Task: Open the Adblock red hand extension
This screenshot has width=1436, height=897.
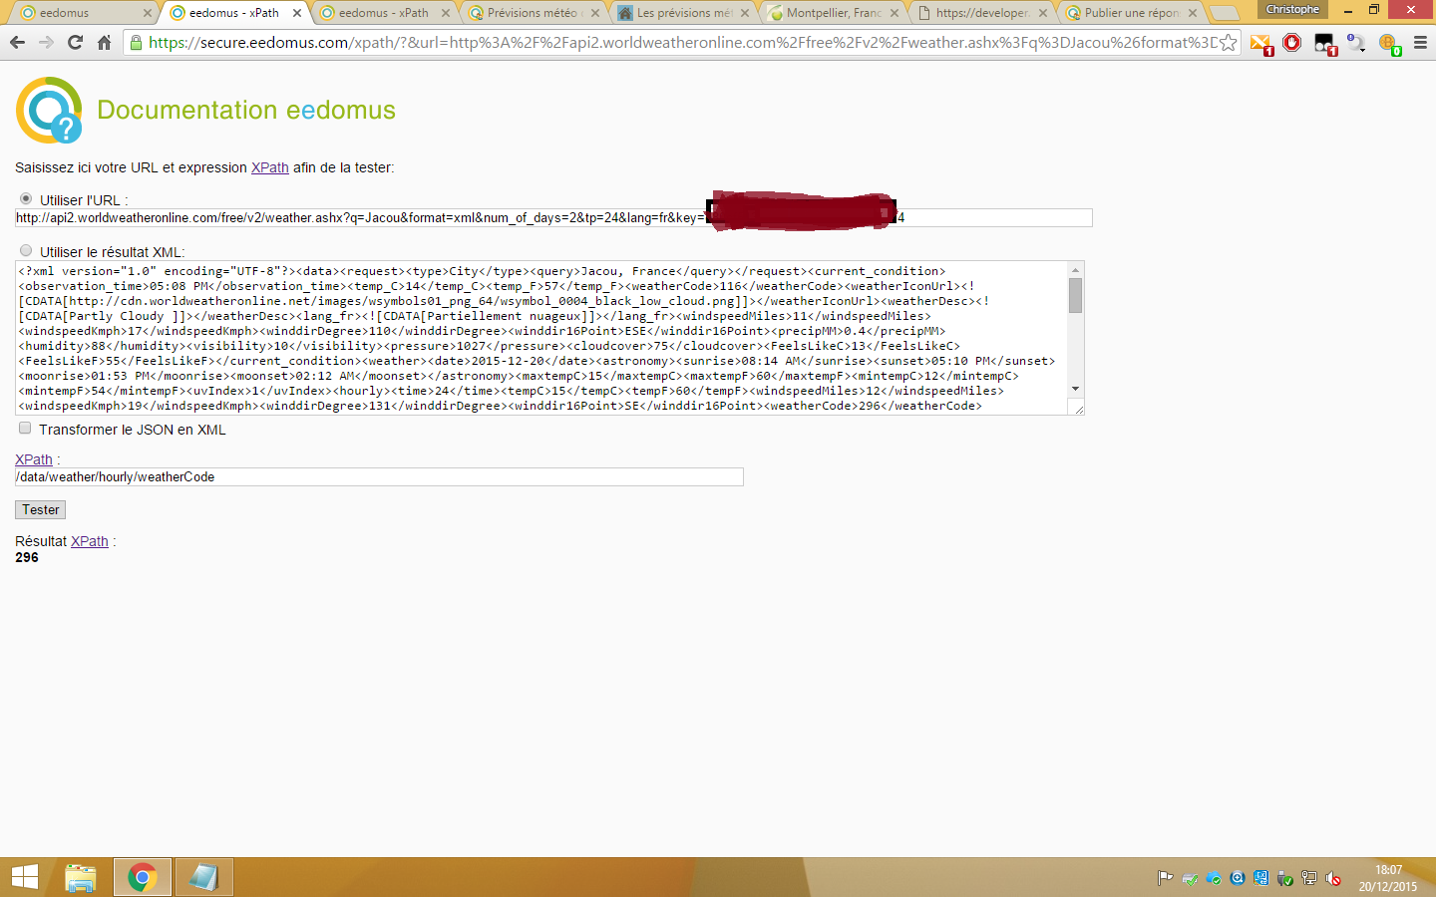Action: [1292, 43]
